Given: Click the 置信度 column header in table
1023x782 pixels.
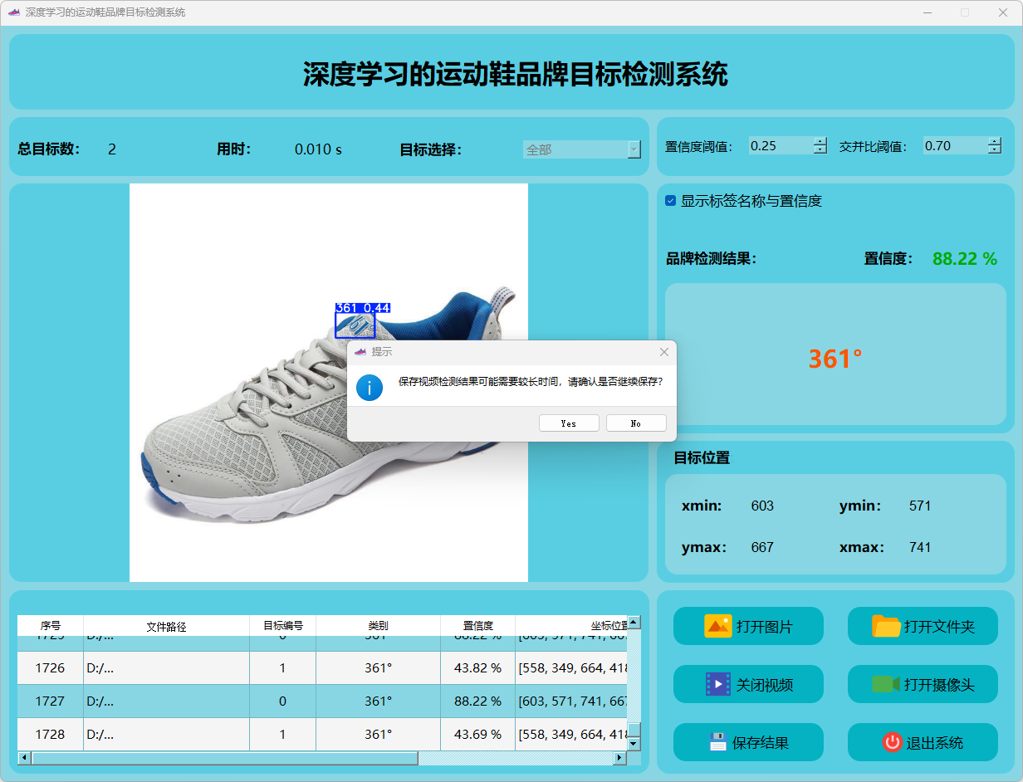Looking at the screenshot, I should coord(477,626).
